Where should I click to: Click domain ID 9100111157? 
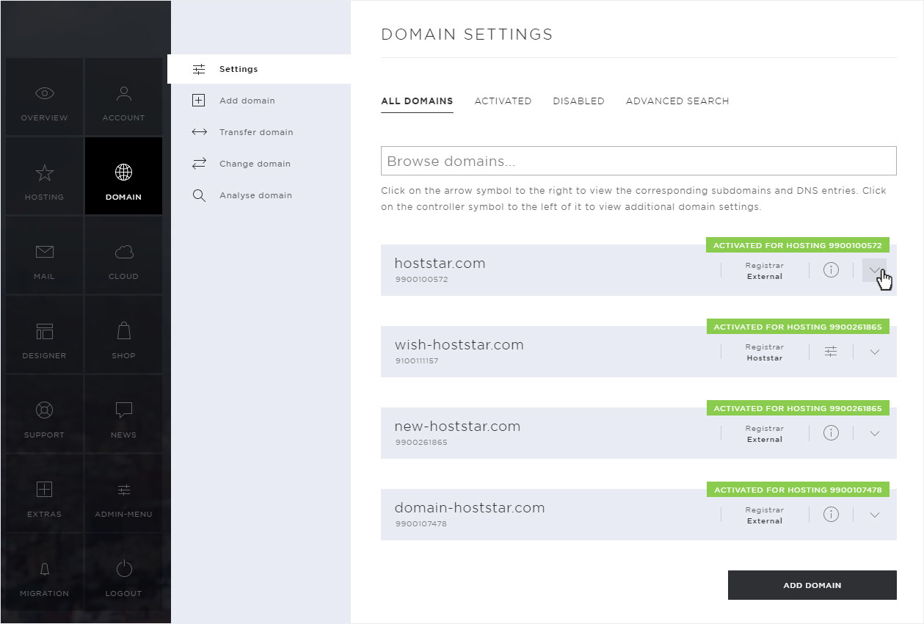(x=416, y=361)
